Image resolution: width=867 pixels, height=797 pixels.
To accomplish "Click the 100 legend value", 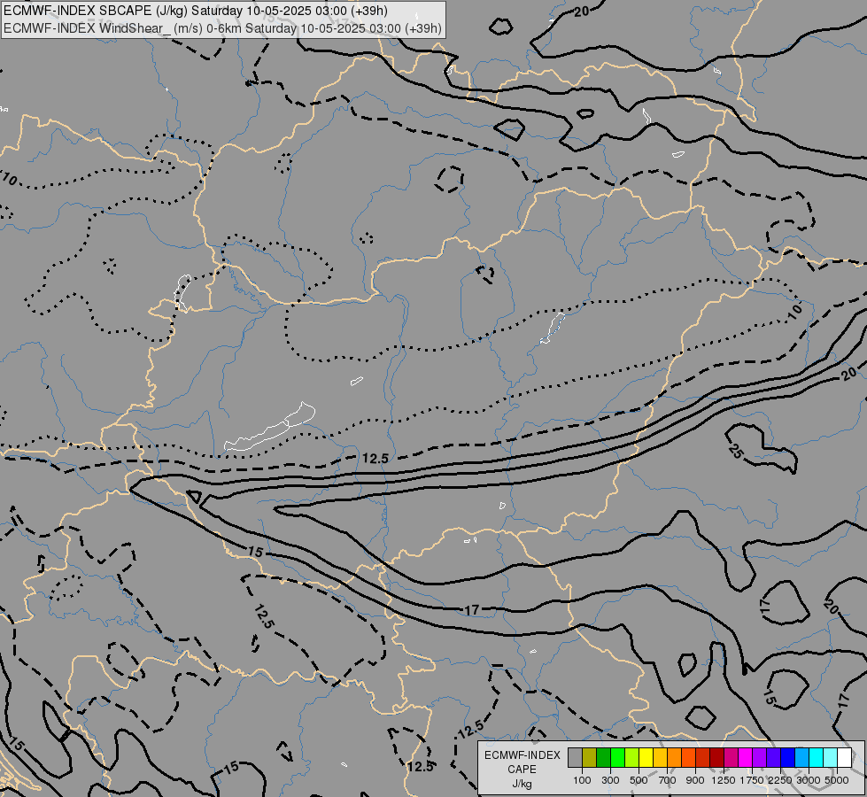I will [582, 780].
